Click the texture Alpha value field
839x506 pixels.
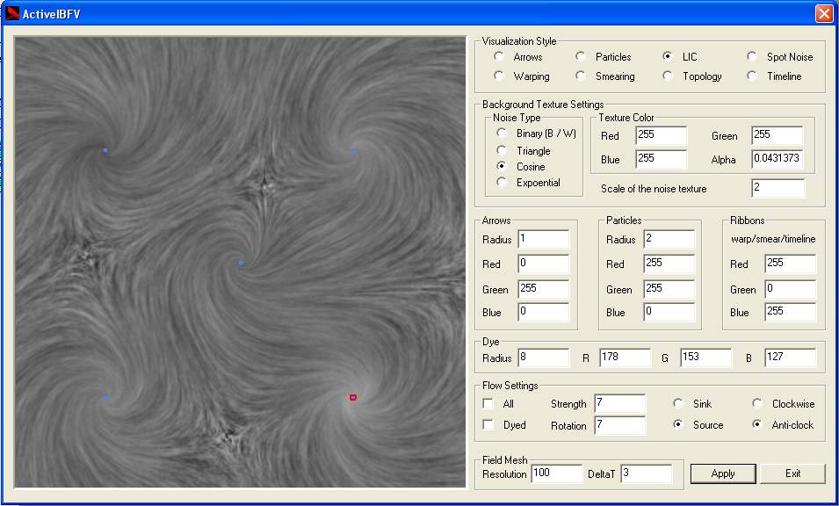coord(777,160)
